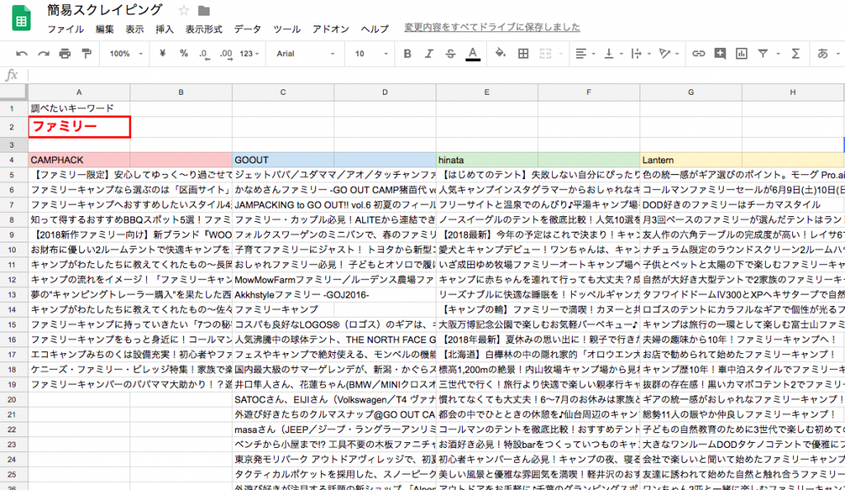Select cell 調べたいキーワード
This screenshot has height=490, width=845.
pyautogui.click(x=79, y=108)
